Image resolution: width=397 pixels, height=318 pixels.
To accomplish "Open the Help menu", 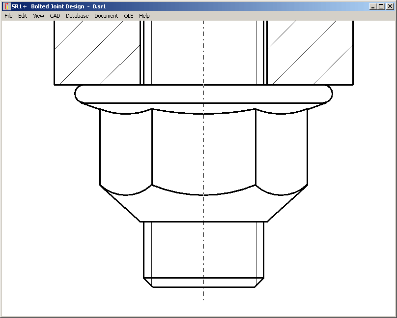I will (144, 16).
